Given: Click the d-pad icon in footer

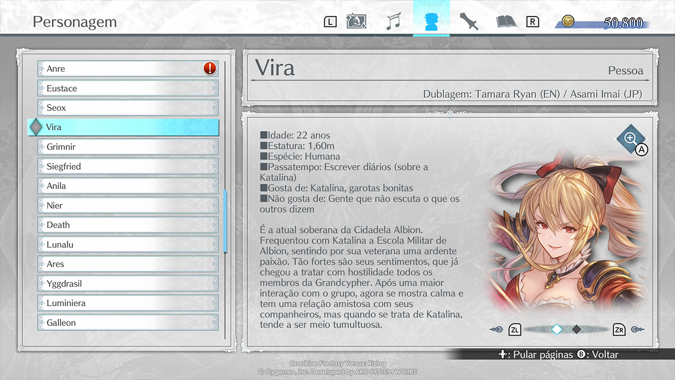Looking at the screenshot, I should [503, 354].
